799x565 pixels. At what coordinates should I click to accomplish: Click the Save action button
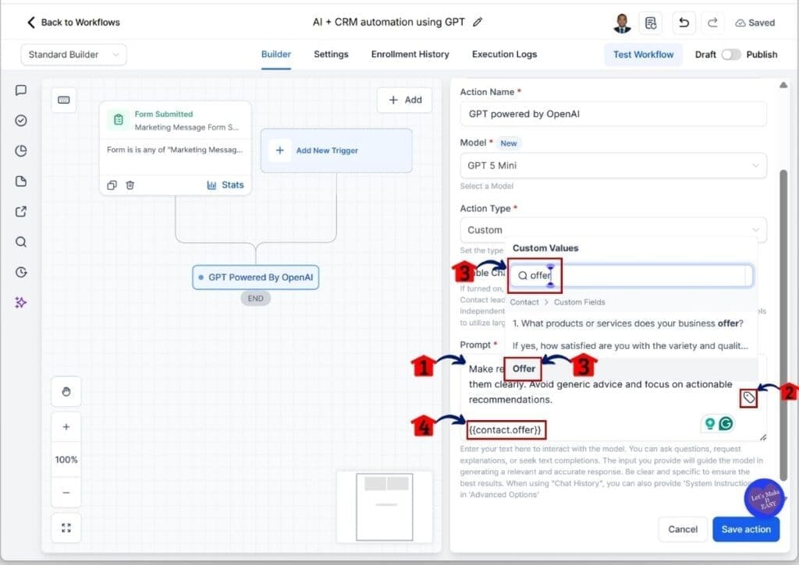[745, 529]
